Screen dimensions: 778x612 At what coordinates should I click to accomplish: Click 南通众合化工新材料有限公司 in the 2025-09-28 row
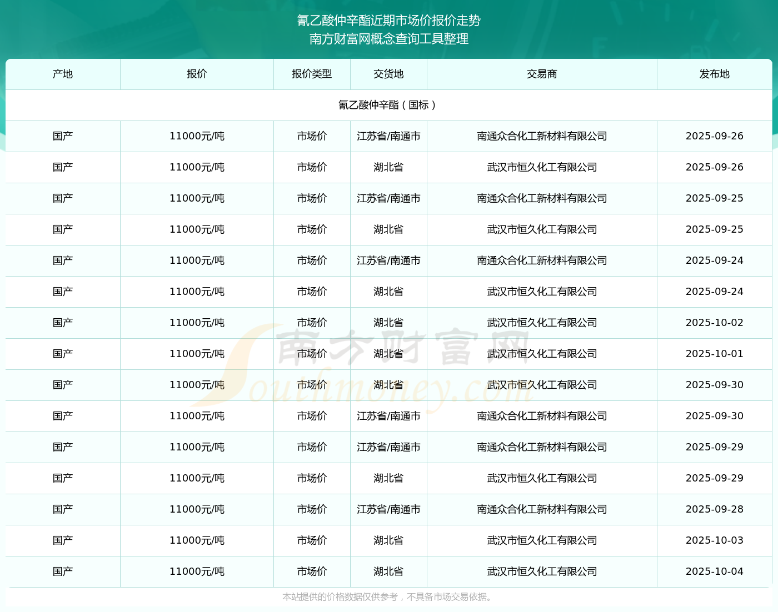pyautogui.click(x=542, y=509)
